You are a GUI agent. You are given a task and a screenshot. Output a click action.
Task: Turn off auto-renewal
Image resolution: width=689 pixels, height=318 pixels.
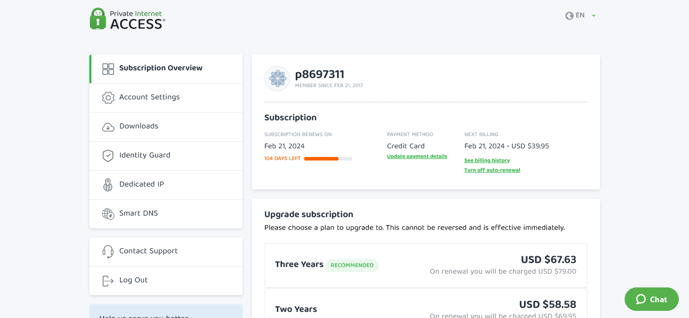pos(492,170)
